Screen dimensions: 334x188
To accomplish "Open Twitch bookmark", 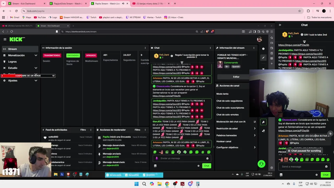I will (x=91, y=17).
